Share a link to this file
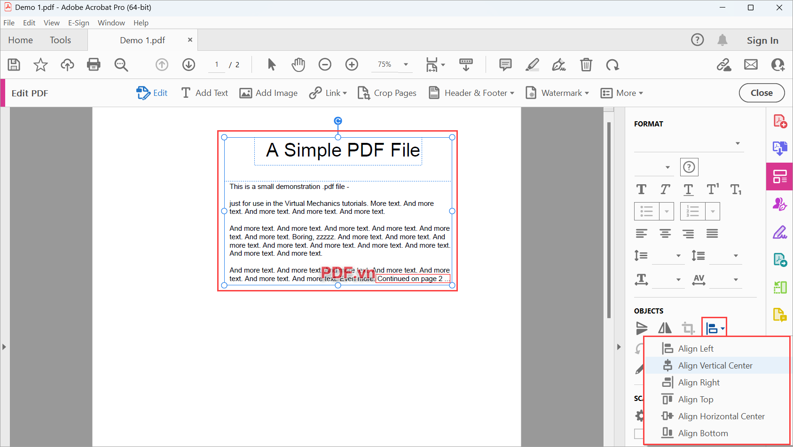The height and width of the screenshot is (447, 793). point(724,64)
